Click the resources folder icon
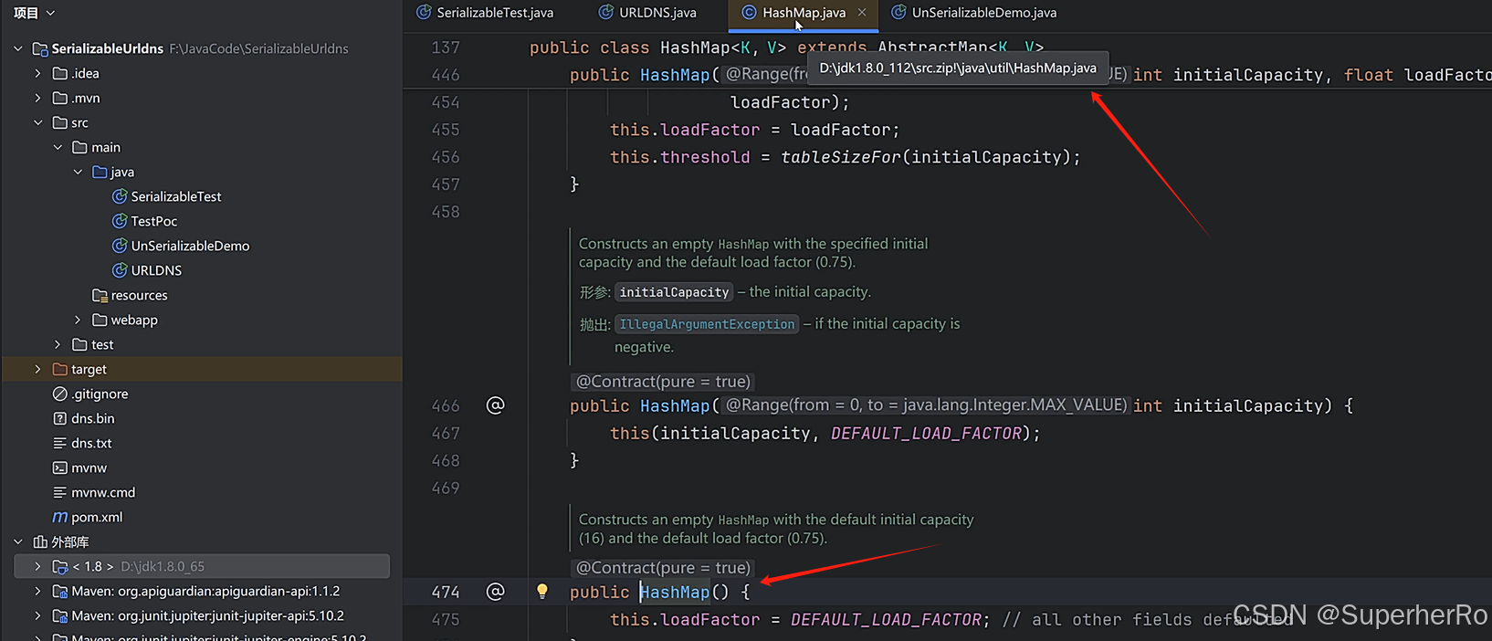The height and width of the screenshot is (641, 1492). (x=100, y=295)
